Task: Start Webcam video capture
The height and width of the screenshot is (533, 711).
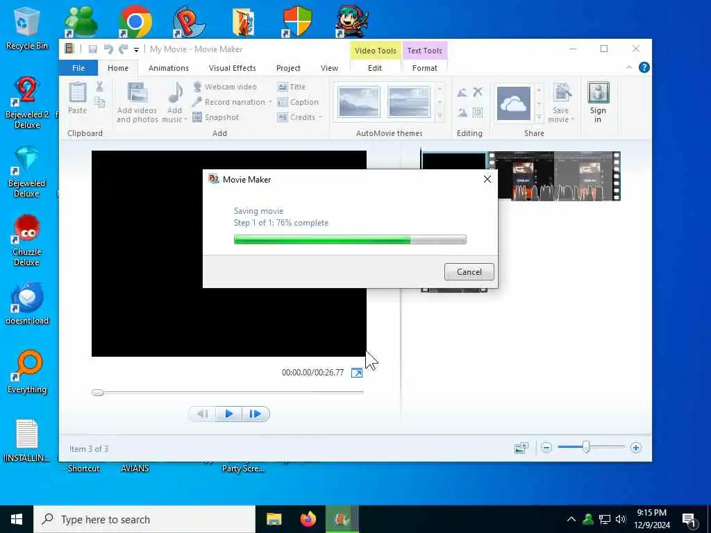Action: [225, 87]
